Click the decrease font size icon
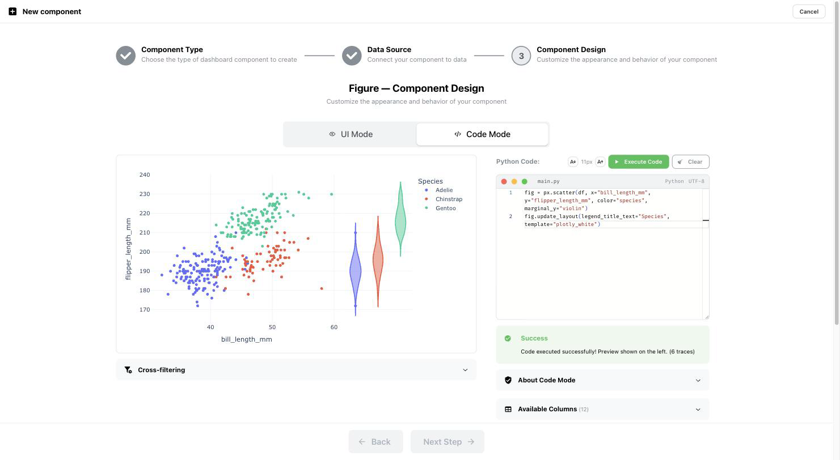The image size is (840, 460). click(573, 162)
